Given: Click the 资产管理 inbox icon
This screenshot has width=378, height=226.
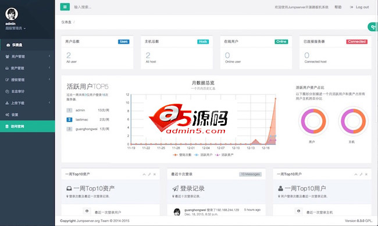Looking at the screenshot, I should (x=7, y=68).
